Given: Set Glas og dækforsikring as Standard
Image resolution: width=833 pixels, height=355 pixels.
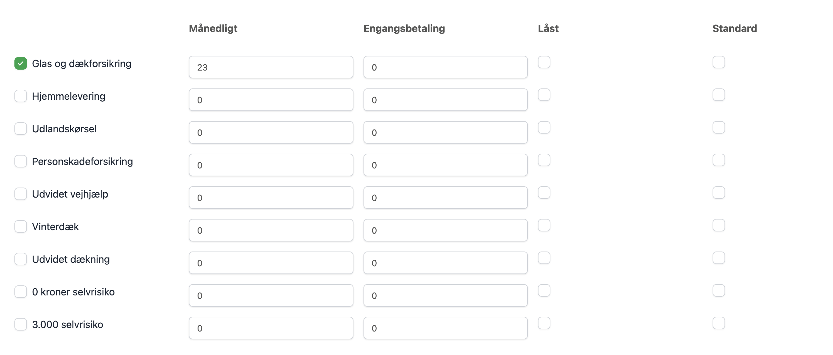Looking at the screenshot, I should point(719,62).
